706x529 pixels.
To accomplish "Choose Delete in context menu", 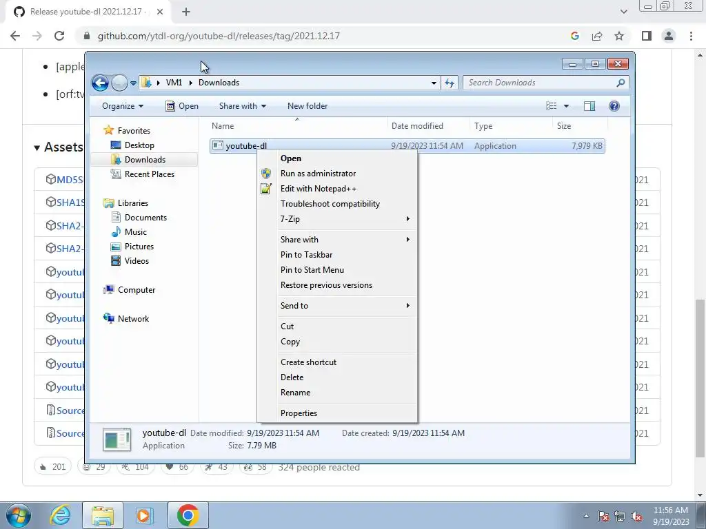I will tap(336, 377).
